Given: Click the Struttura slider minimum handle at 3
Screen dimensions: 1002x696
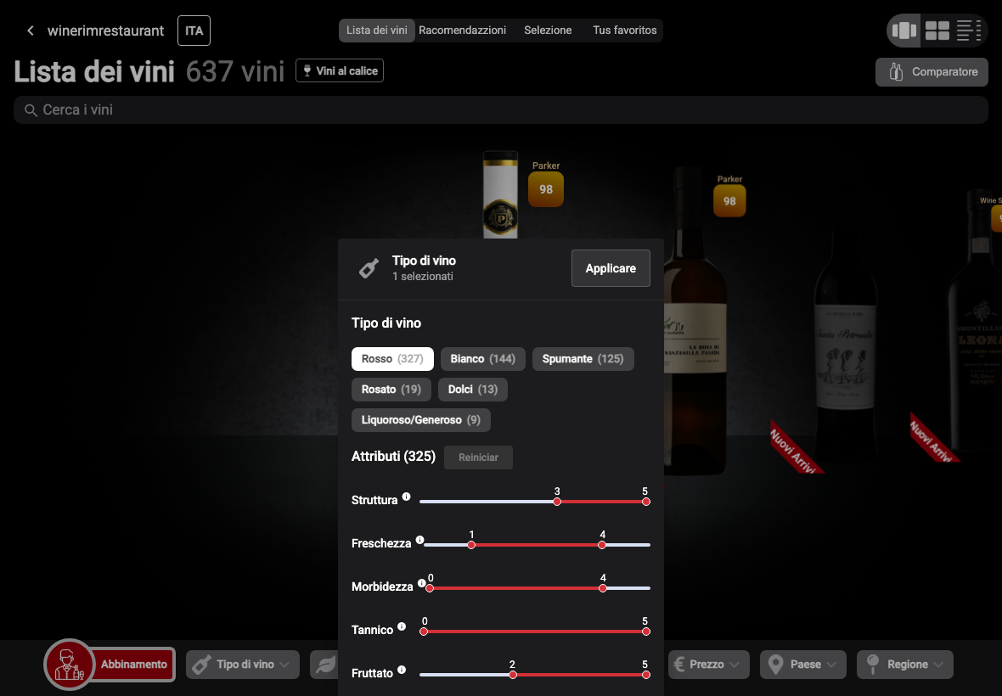Looking at the screenshot, I should 557,502.
